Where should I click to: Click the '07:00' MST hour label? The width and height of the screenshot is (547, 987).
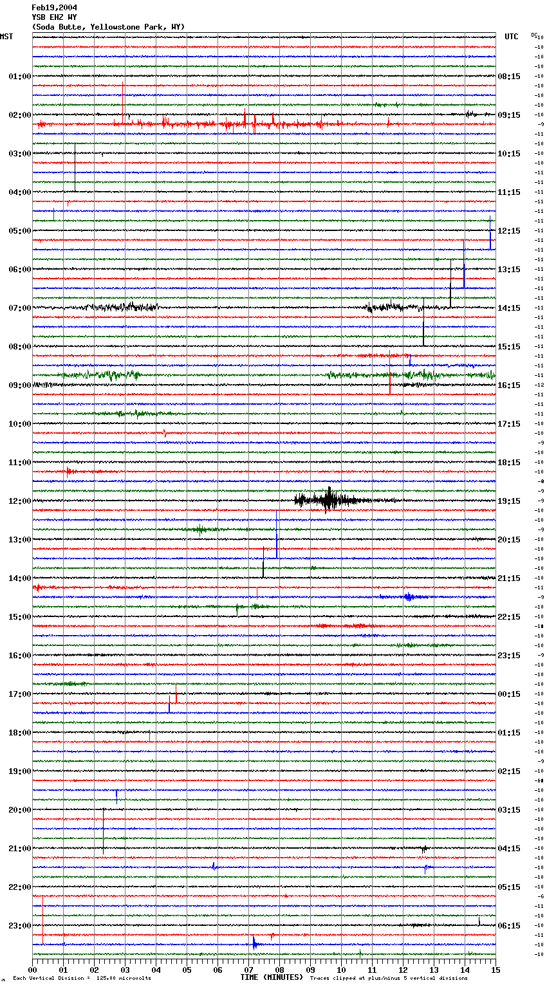pos(19,308)
